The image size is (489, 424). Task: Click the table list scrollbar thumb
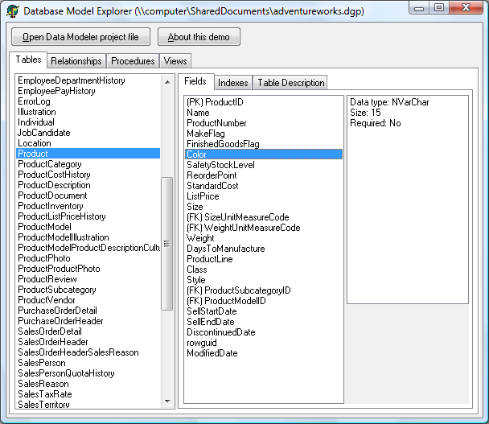167,241
